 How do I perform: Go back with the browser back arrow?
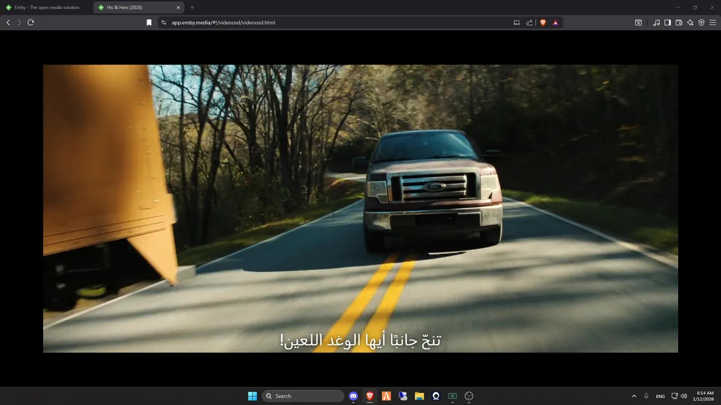pyautogui.click(x=8, y=22)
